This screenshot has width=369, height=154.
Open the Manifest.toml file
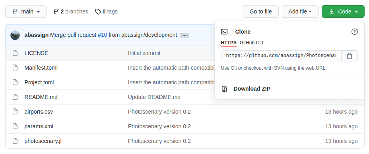41,68
